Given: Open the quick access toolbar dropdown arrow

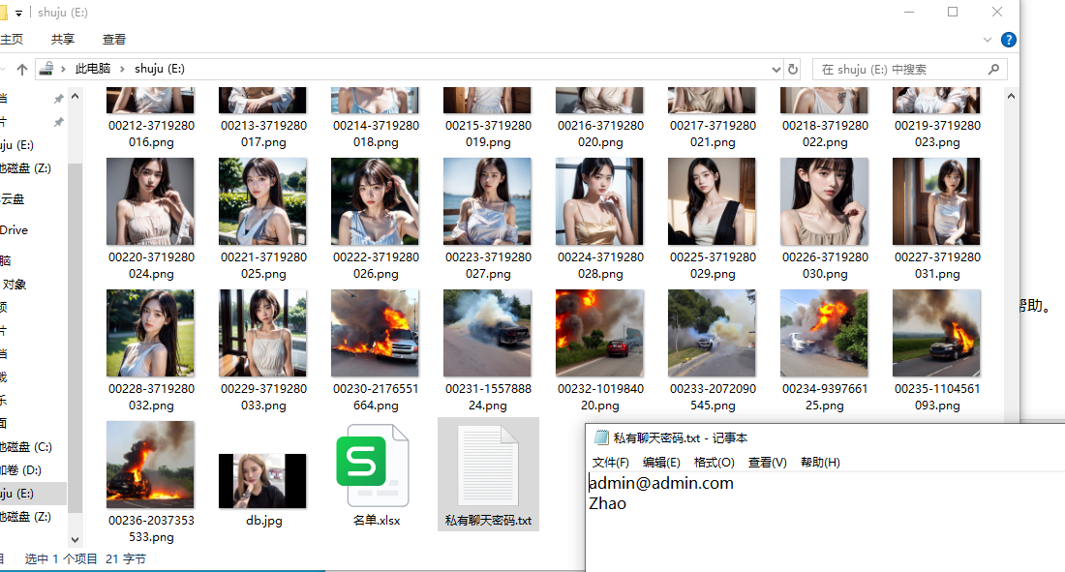Looking at the screenshot, I should pyautogui.click(x=18, y=13).
